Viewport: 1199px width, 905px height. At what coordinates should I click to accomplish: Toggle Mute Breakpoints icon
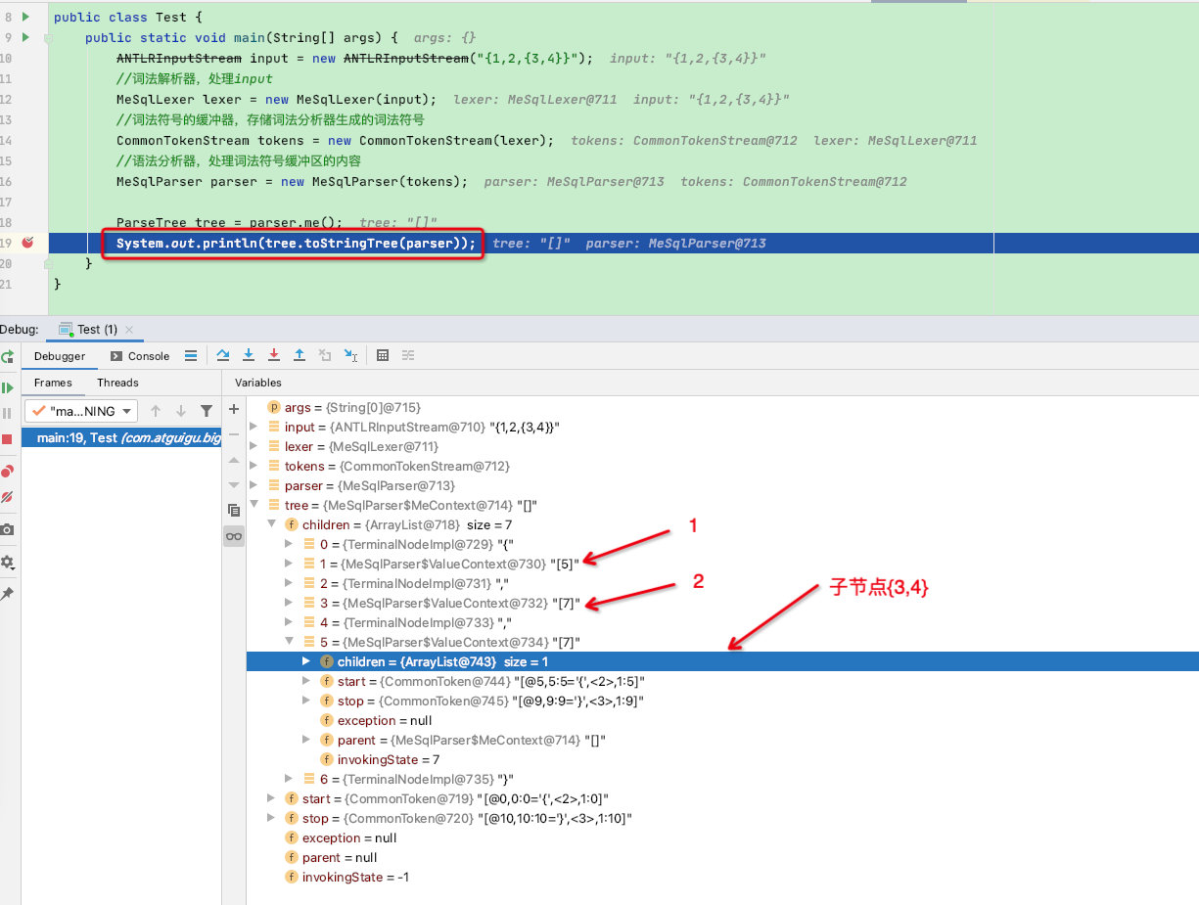7,497
